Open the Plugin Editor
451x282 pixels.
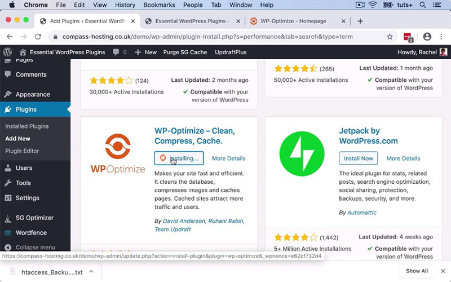22,151
